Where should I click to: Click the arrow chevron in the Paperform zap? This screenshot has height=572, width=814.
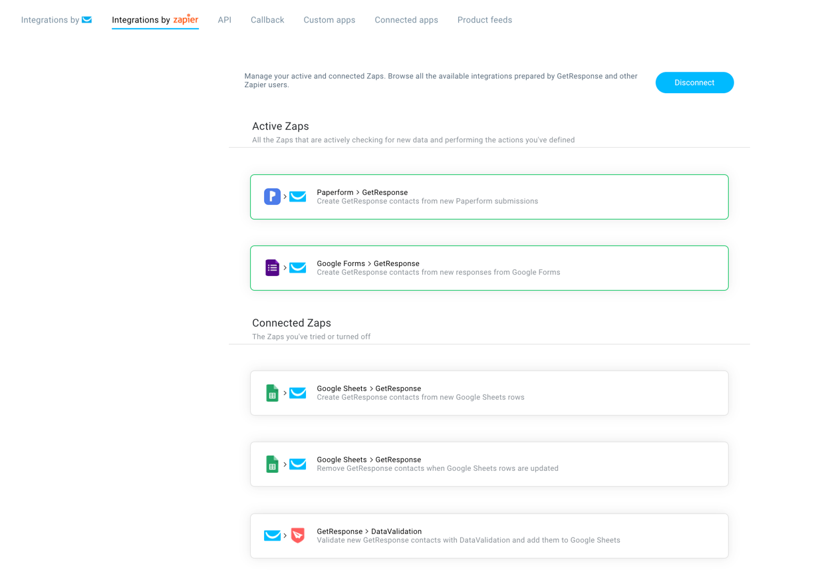[x=285, y=197]
